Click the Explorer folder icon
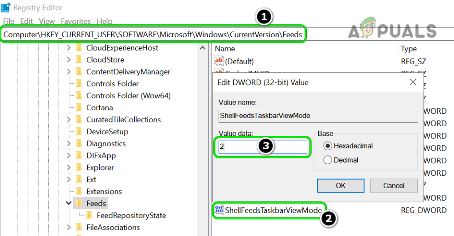 (79, 167)
